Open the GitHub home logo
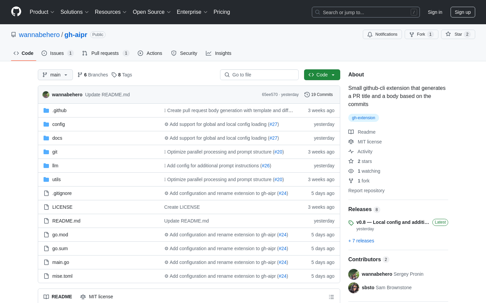Image resolution: width=486 pixels, height=303 pixels. pyautogui.click(x=16, y=12)
